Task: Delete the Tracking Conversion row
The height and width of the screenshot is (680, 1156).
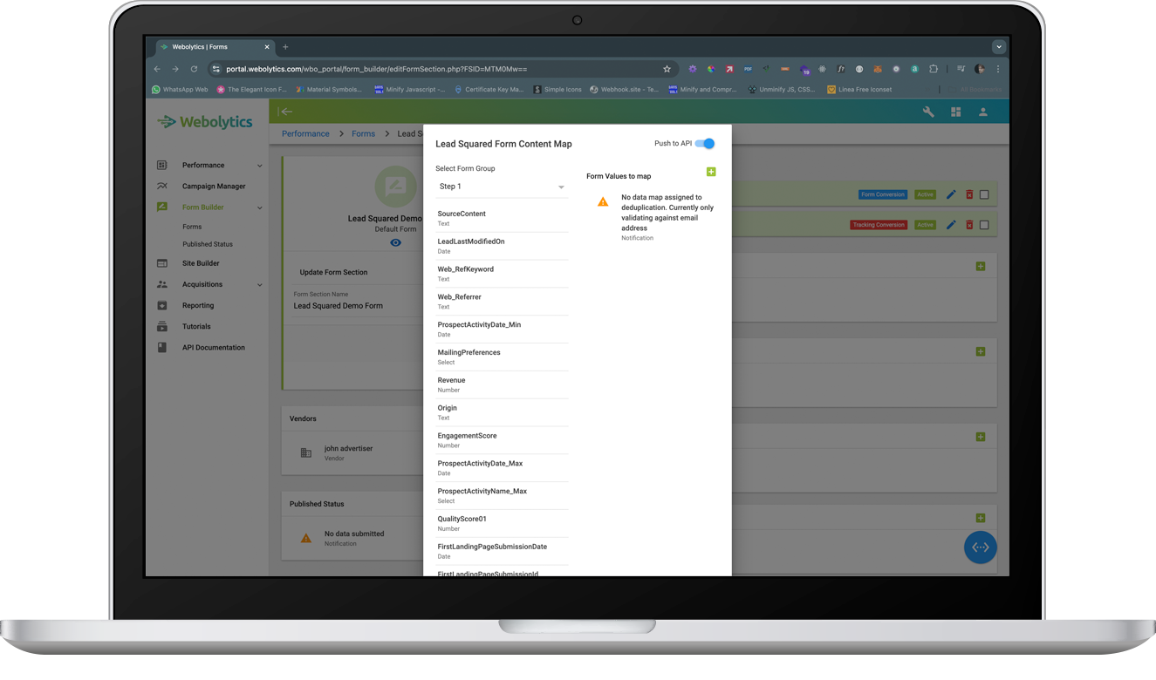Action: pos(969,225)
